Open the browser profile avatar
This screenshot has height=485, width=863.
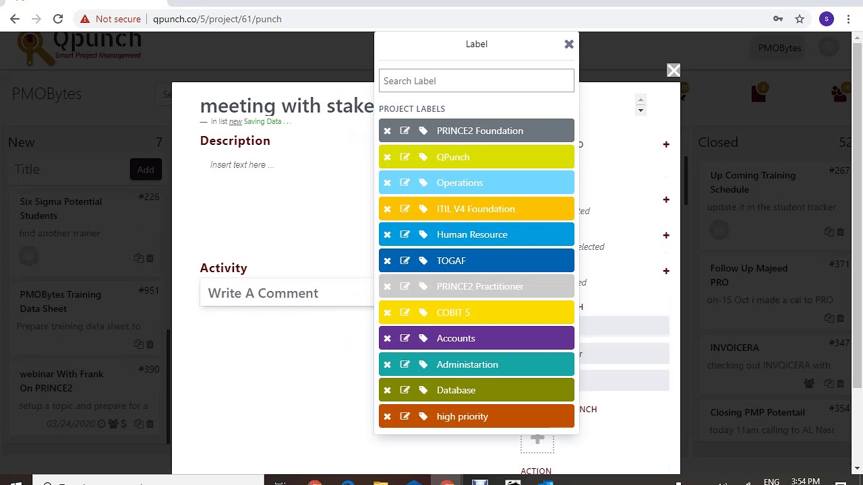[x=827, y=19]
